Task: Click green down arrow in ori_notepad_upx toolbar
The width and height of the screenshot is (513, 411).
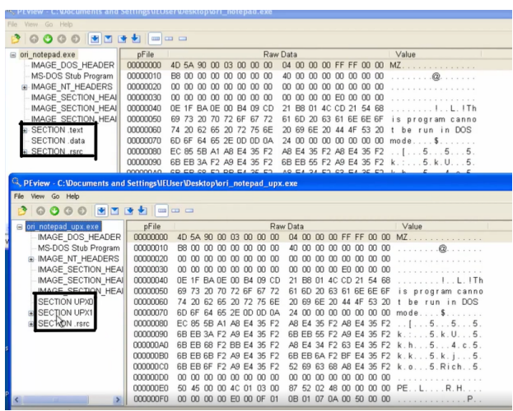Action: click(x=54, y=211)
